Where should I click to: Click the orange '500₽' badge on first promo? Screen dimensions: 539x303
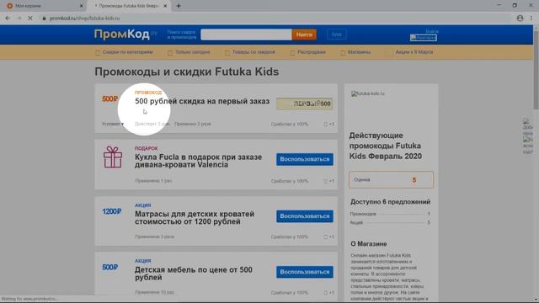(109, 99)
